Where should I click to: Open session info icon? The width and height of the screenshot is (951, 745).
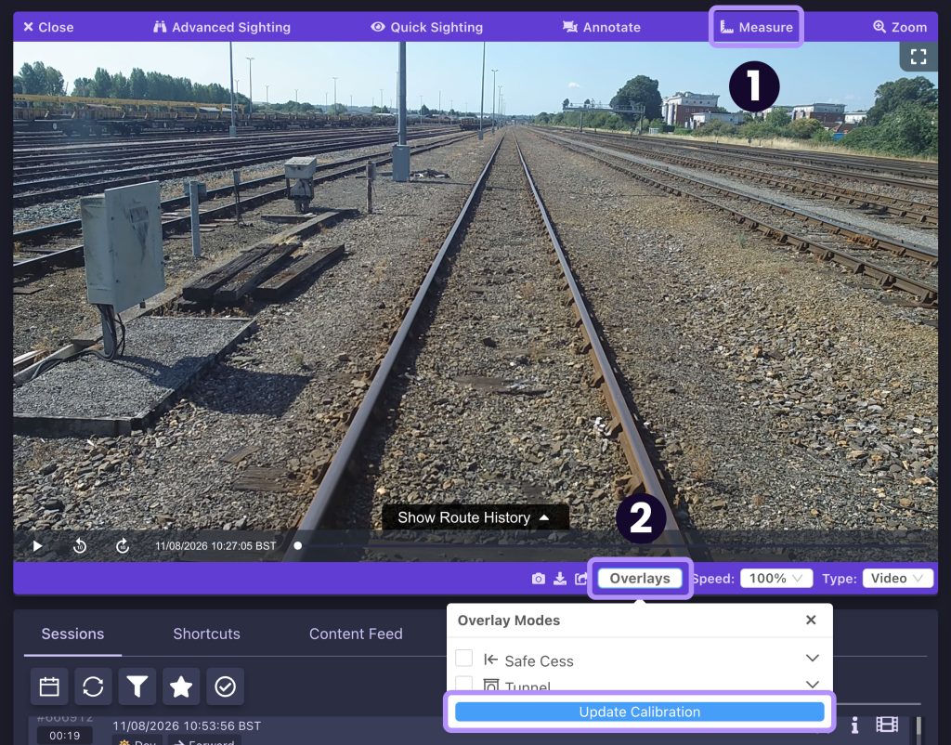click(x=854, y=725)
